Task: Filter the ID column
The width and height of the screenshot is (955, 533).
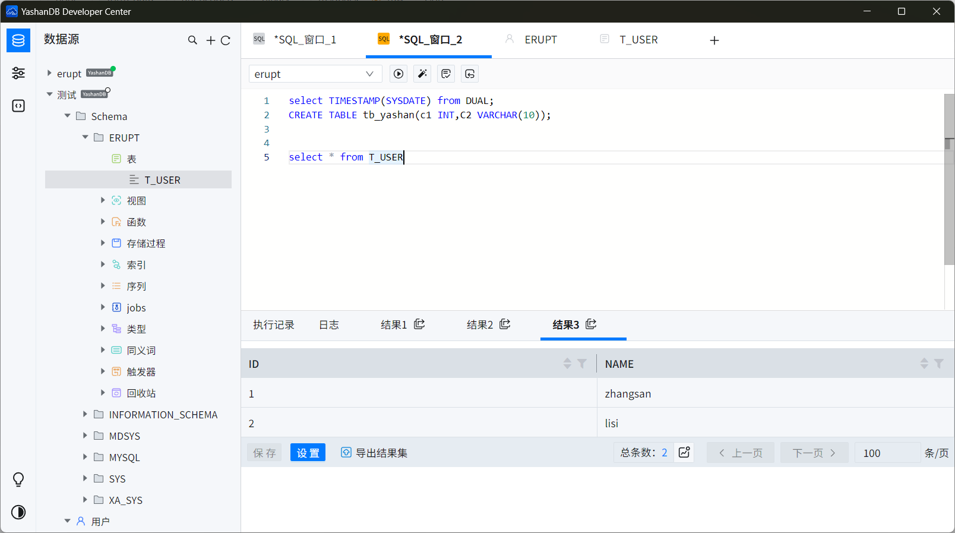Action: click(582, 364)
